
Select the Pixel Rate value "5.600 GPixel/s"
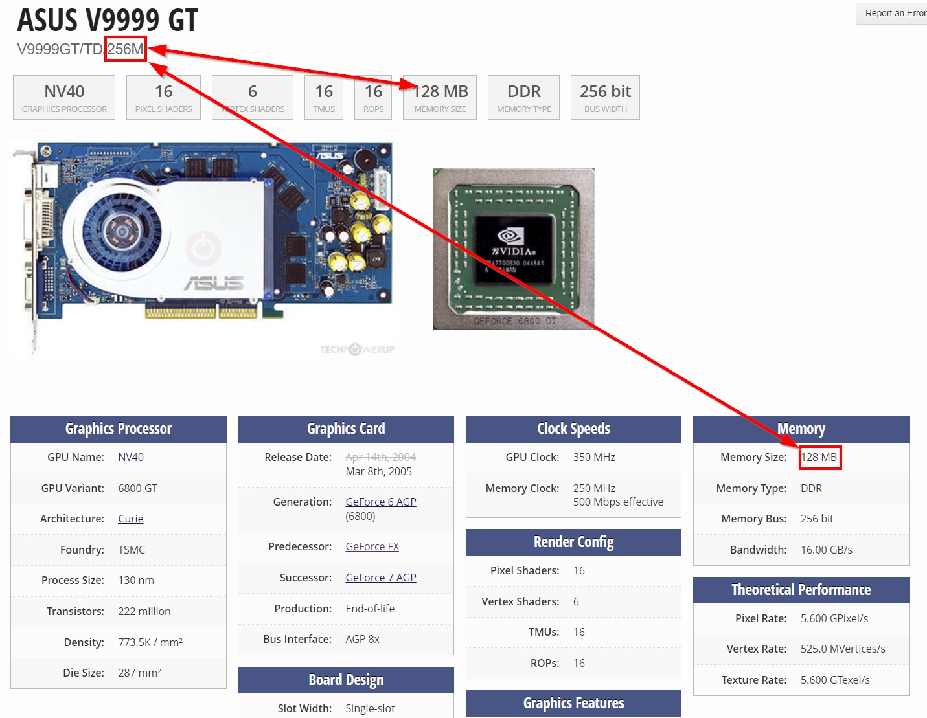click(x=834, y=618)
